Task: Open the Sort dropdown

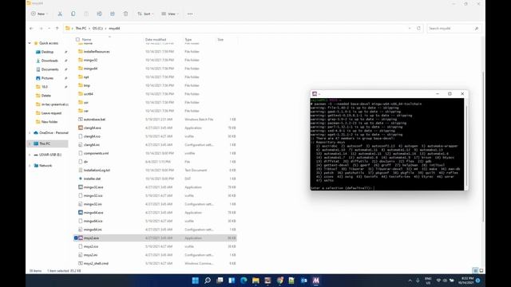Action: (x=145, y=14)
